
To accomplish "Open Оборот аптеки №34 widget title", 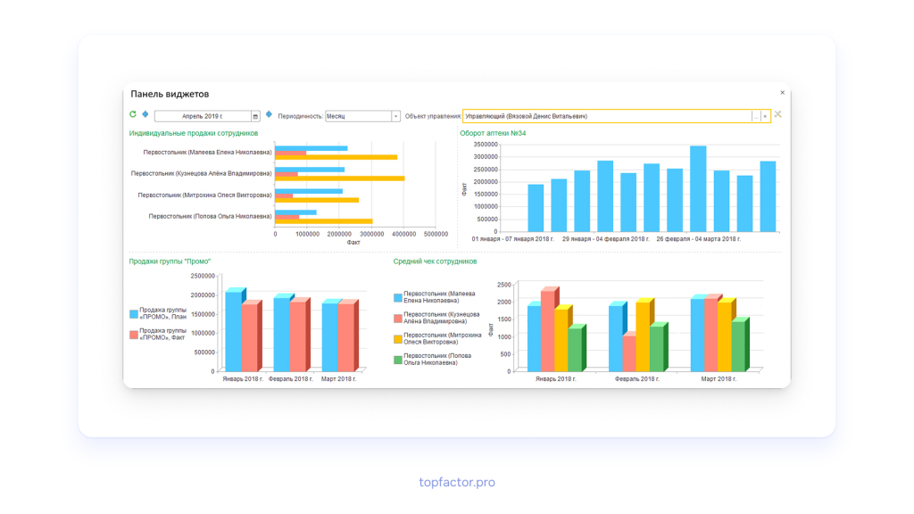I will (493, 134).
